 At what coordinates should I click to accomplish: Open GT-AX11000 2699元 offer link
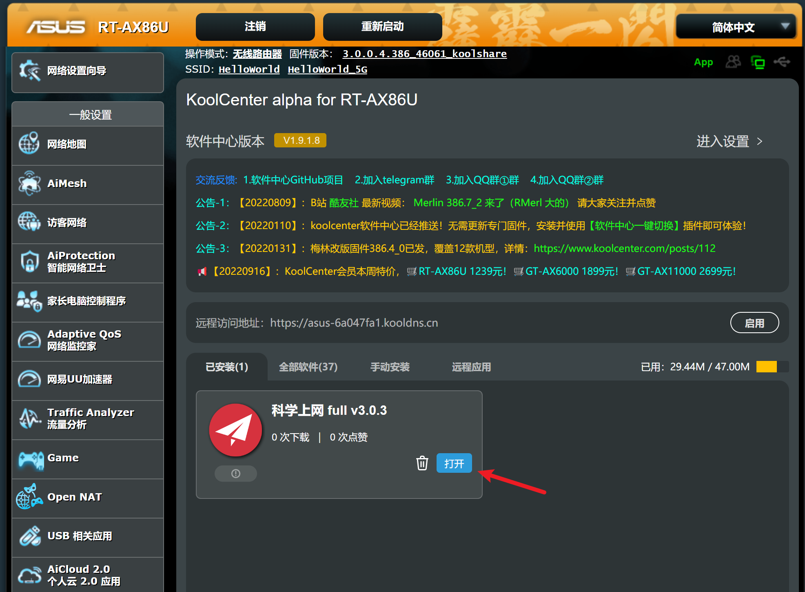click(x=686, y=271)
